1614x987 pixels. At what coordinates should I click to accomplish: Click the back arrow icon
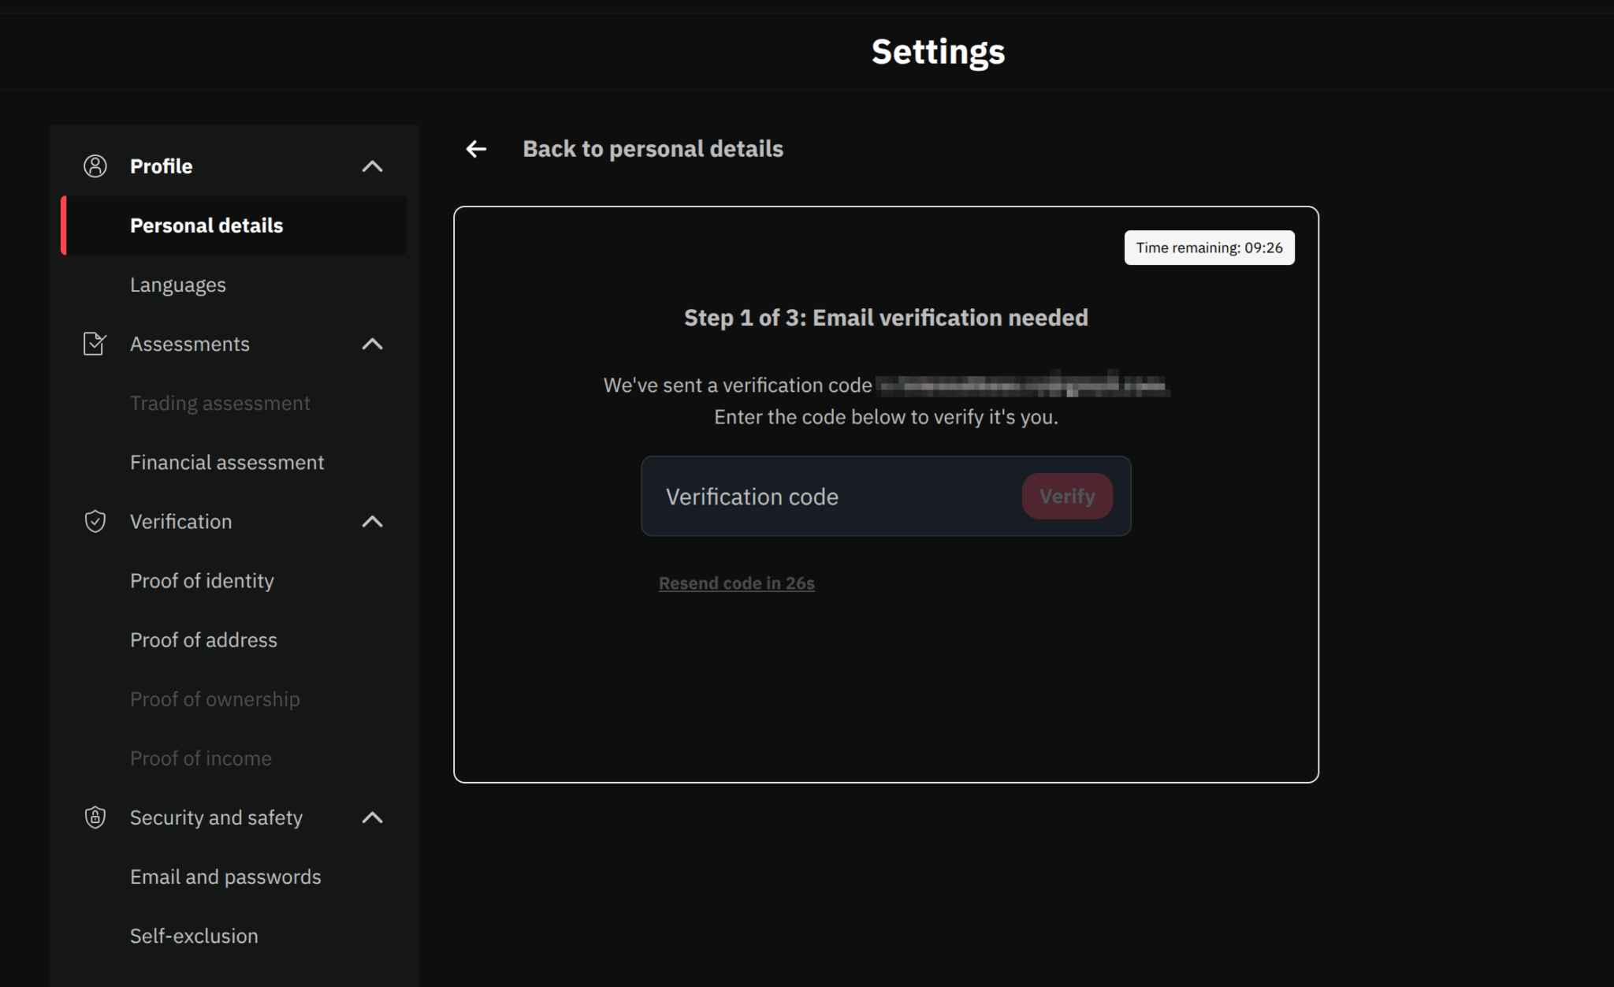point(476,149)
